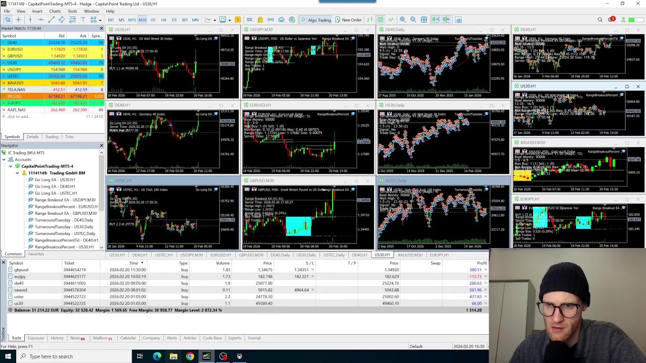
Task: Open search magnifier in toolbar
Action: pyautogui.click(x=600, y=20)
